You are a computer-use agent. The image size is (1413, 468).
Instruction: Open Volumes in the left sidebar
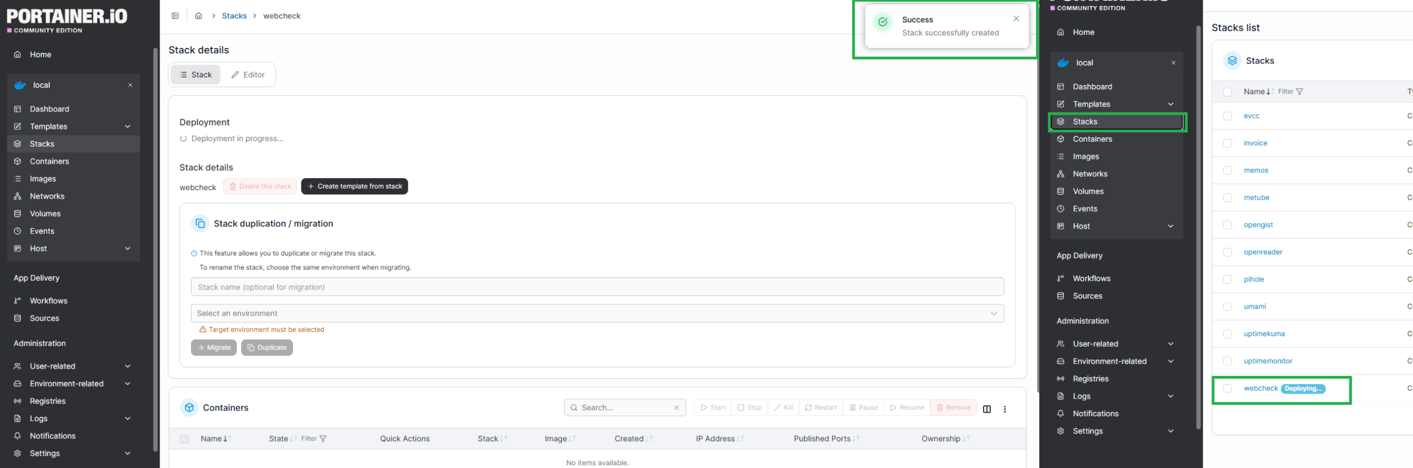(73, 213)
